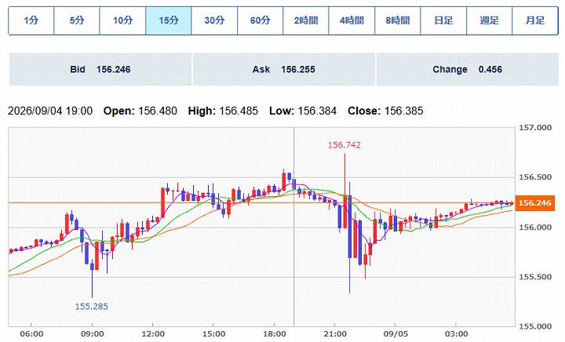Image resolution: width=565 pixels, height=342 pixels.
Task: Click the Change 0.456 panel
Action: pyautogui.click(x=468, y=69)
